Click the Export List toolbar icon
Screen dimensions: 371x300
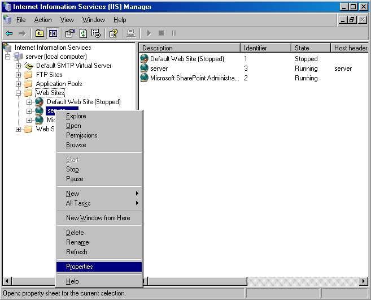(96, 33)
